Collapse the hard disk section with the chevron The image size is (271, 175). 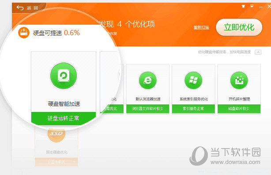(x=258, y=52)
